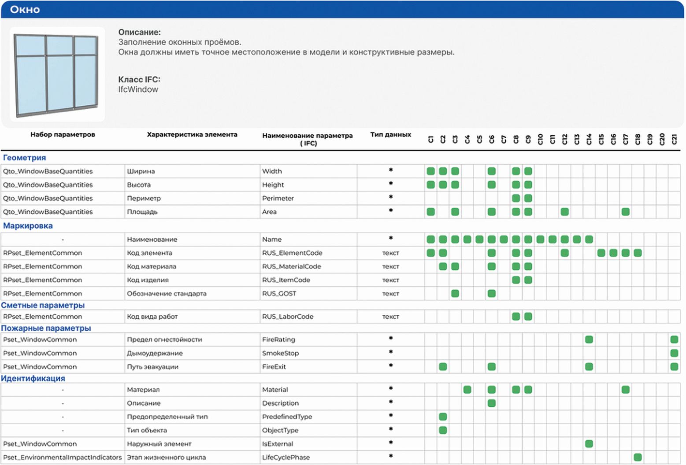Click the green marker in the ObjectType row

443,430
